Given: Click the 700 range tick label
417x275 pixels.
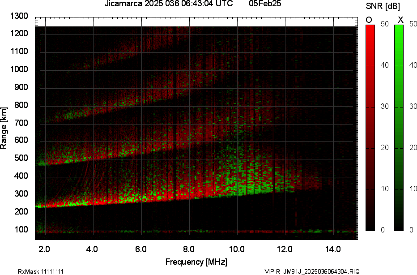Looking at the screenshot, I should pos(21,123).
